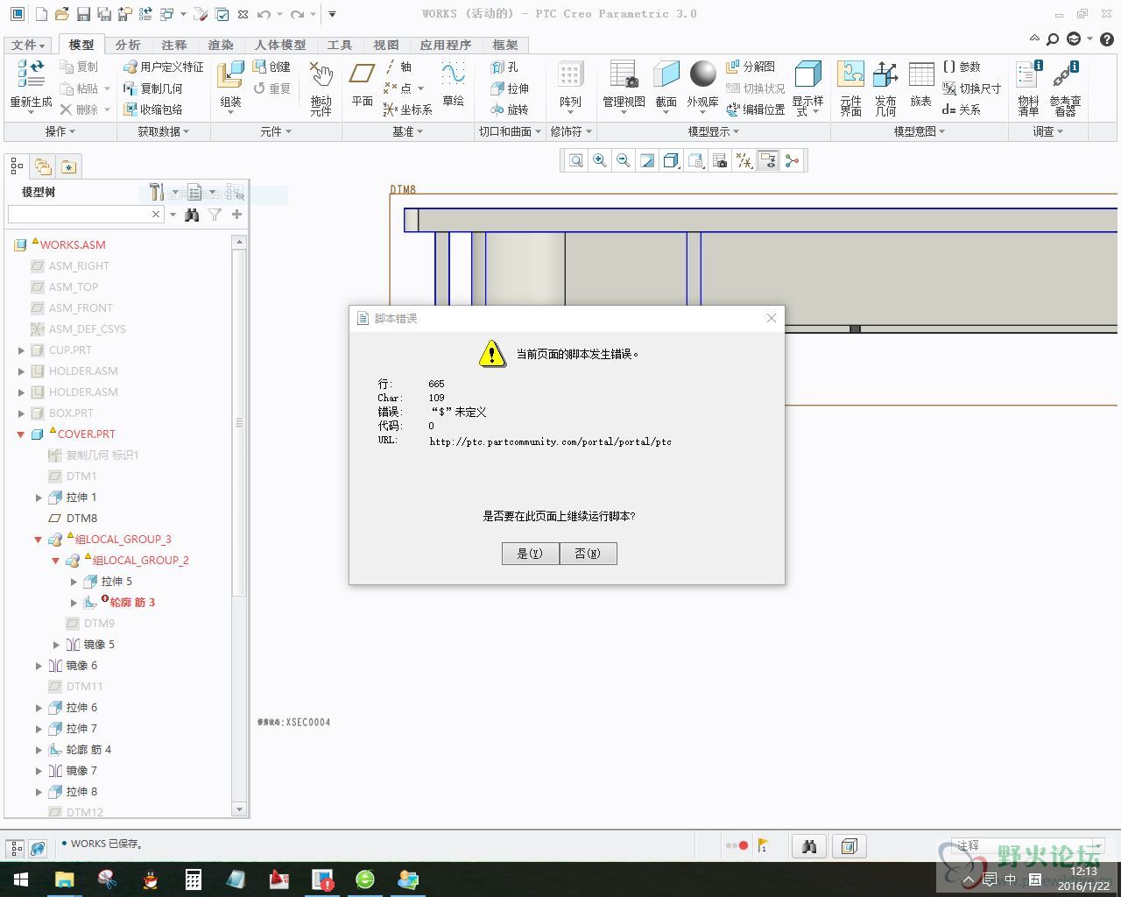
Task: Open the Manage Views (管理视图) tool
Action: coord(624,75)
